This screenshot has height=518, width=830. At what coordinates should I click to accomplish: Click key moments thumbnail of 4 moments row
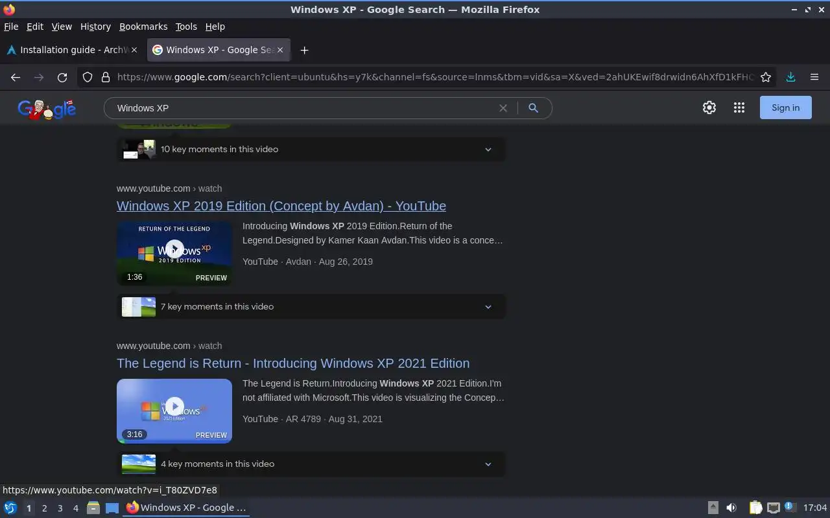click(139, 464)
